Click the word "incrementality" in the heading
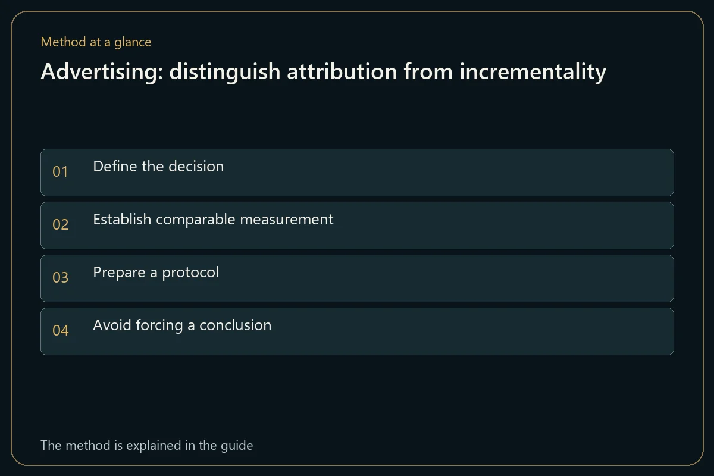Viewport: 714px width, 476px height. pos(533,72)
